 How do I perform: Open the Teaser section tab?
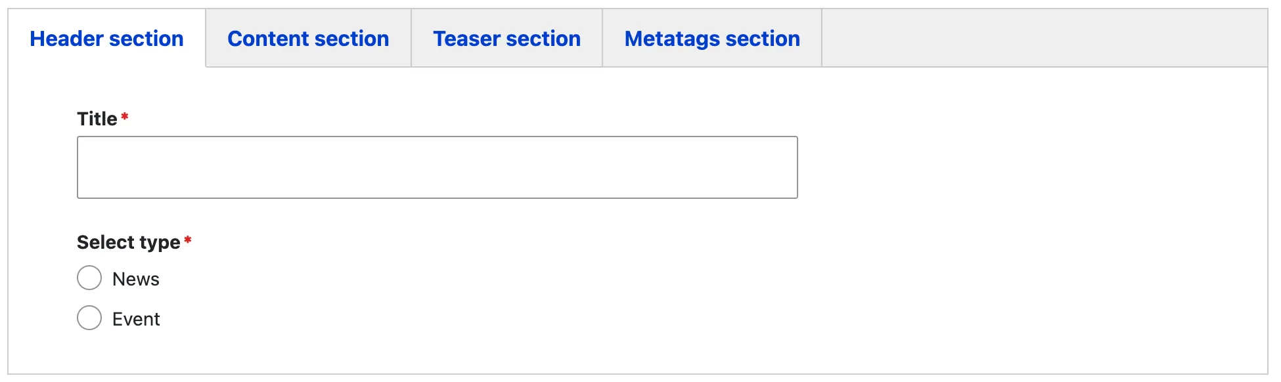coord(506,39)
